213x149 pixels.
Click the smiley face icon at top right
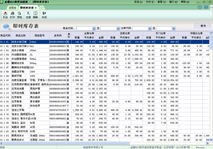tap(200, 7)
